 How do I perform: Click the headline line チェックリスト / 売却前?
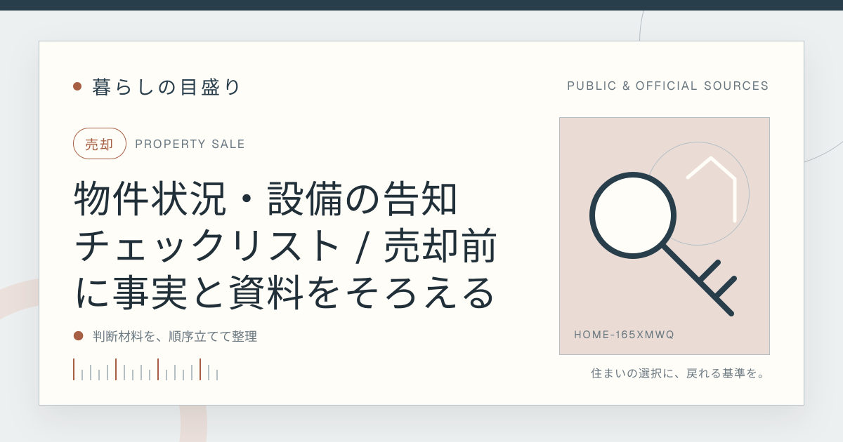point(286,247)
